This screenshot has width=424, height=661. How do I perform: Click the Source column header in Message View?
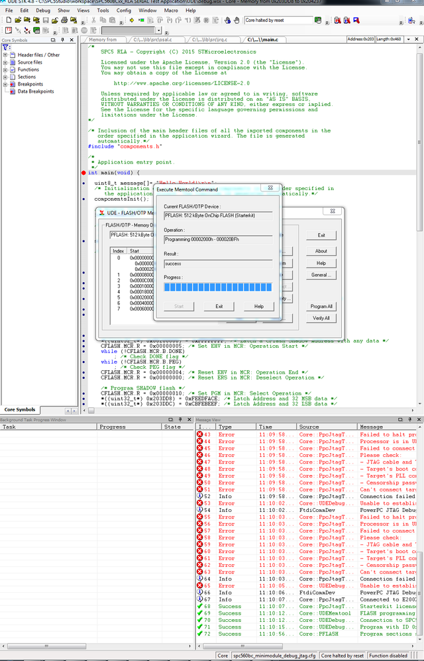pos(327,427)
